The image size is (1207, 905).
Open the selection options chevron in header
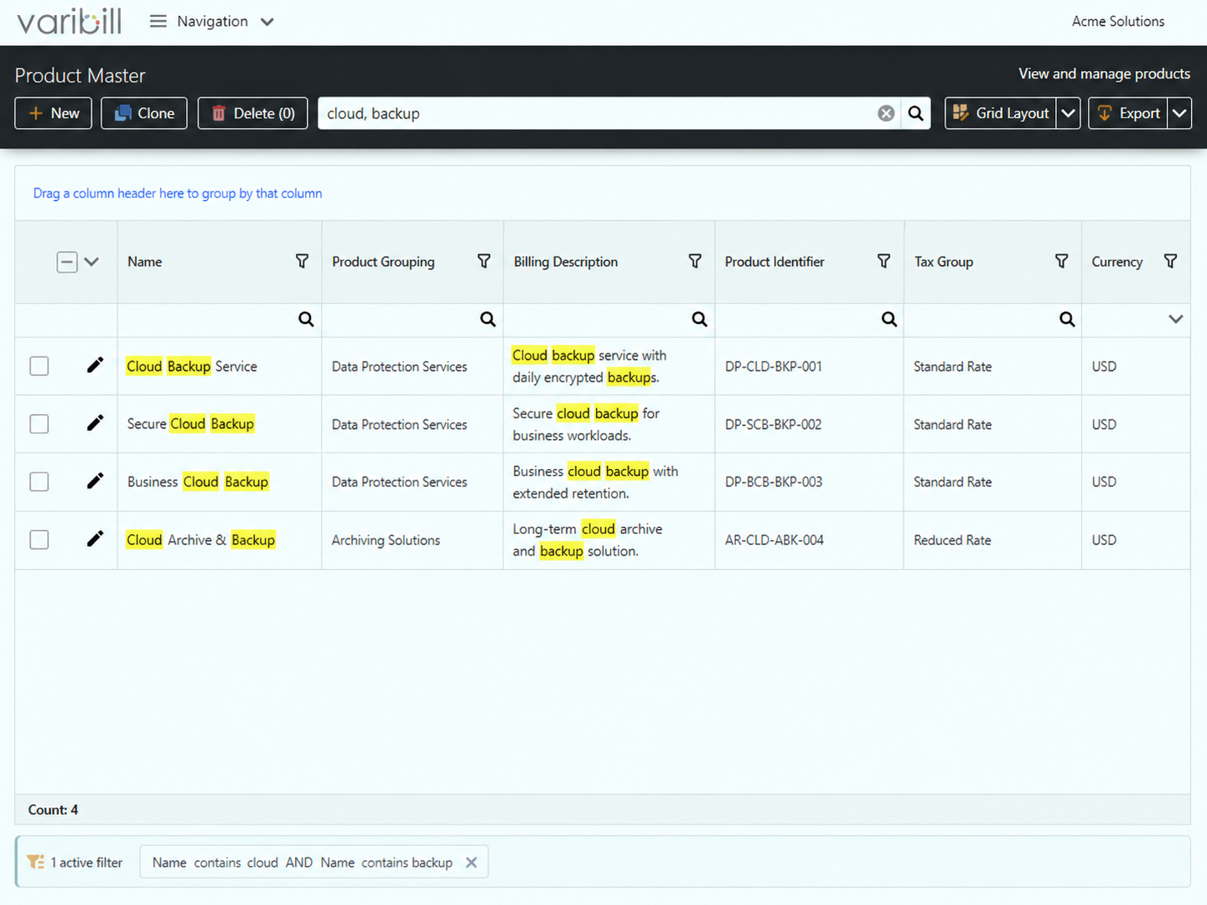click(92, 262)
